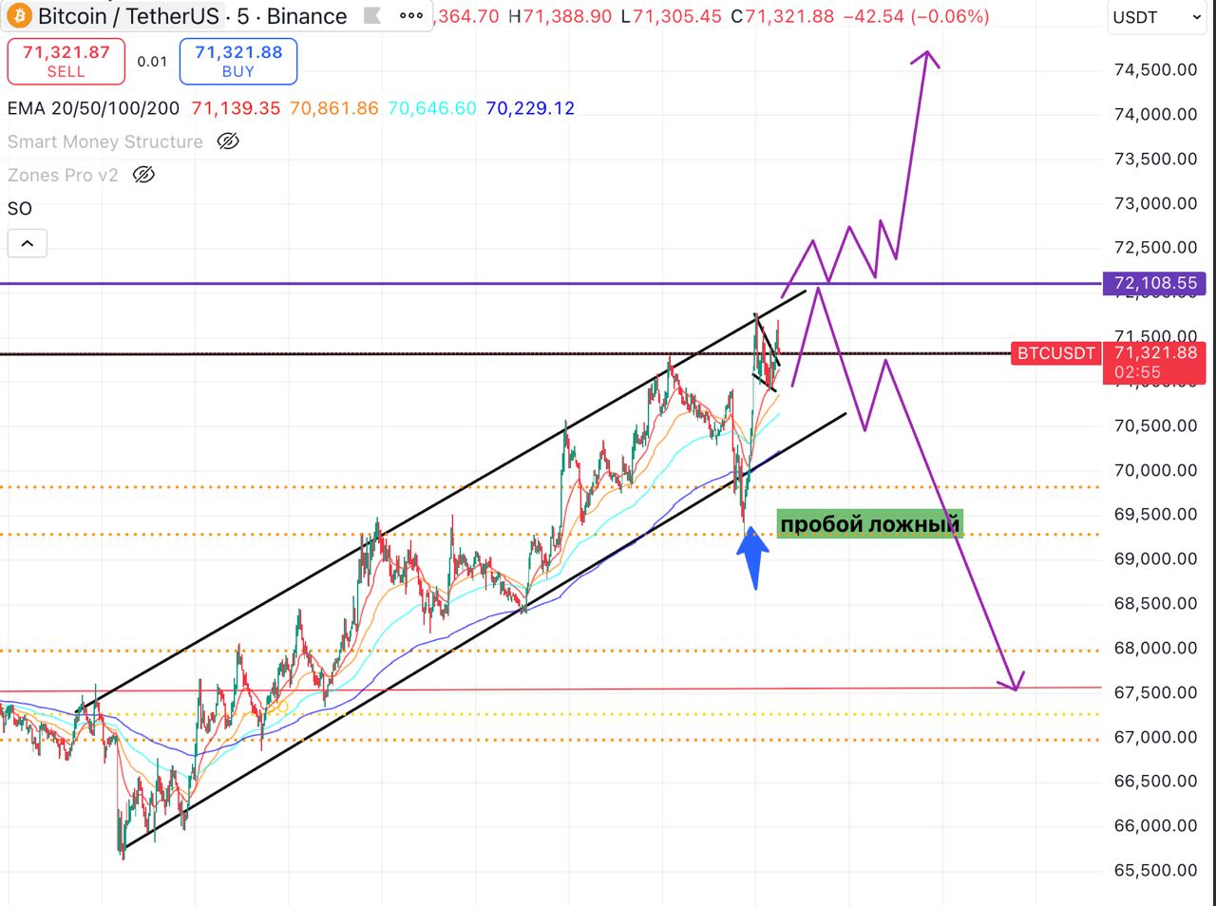Click the 0.01 spread value
Image resolution: width=1216 pixels, height=906 pixels.
pos(152,62)
